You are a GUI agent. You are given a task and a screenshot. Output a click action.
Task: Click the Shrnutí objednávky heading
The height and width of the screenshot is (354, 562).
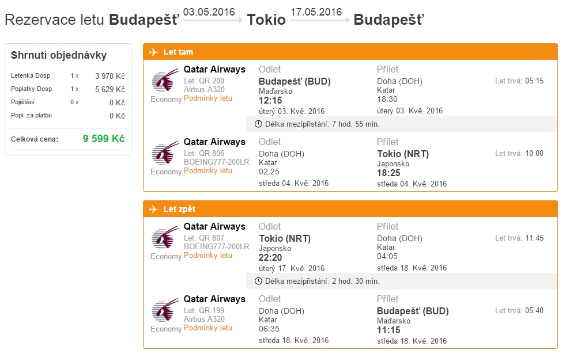[x=59, y=55]
